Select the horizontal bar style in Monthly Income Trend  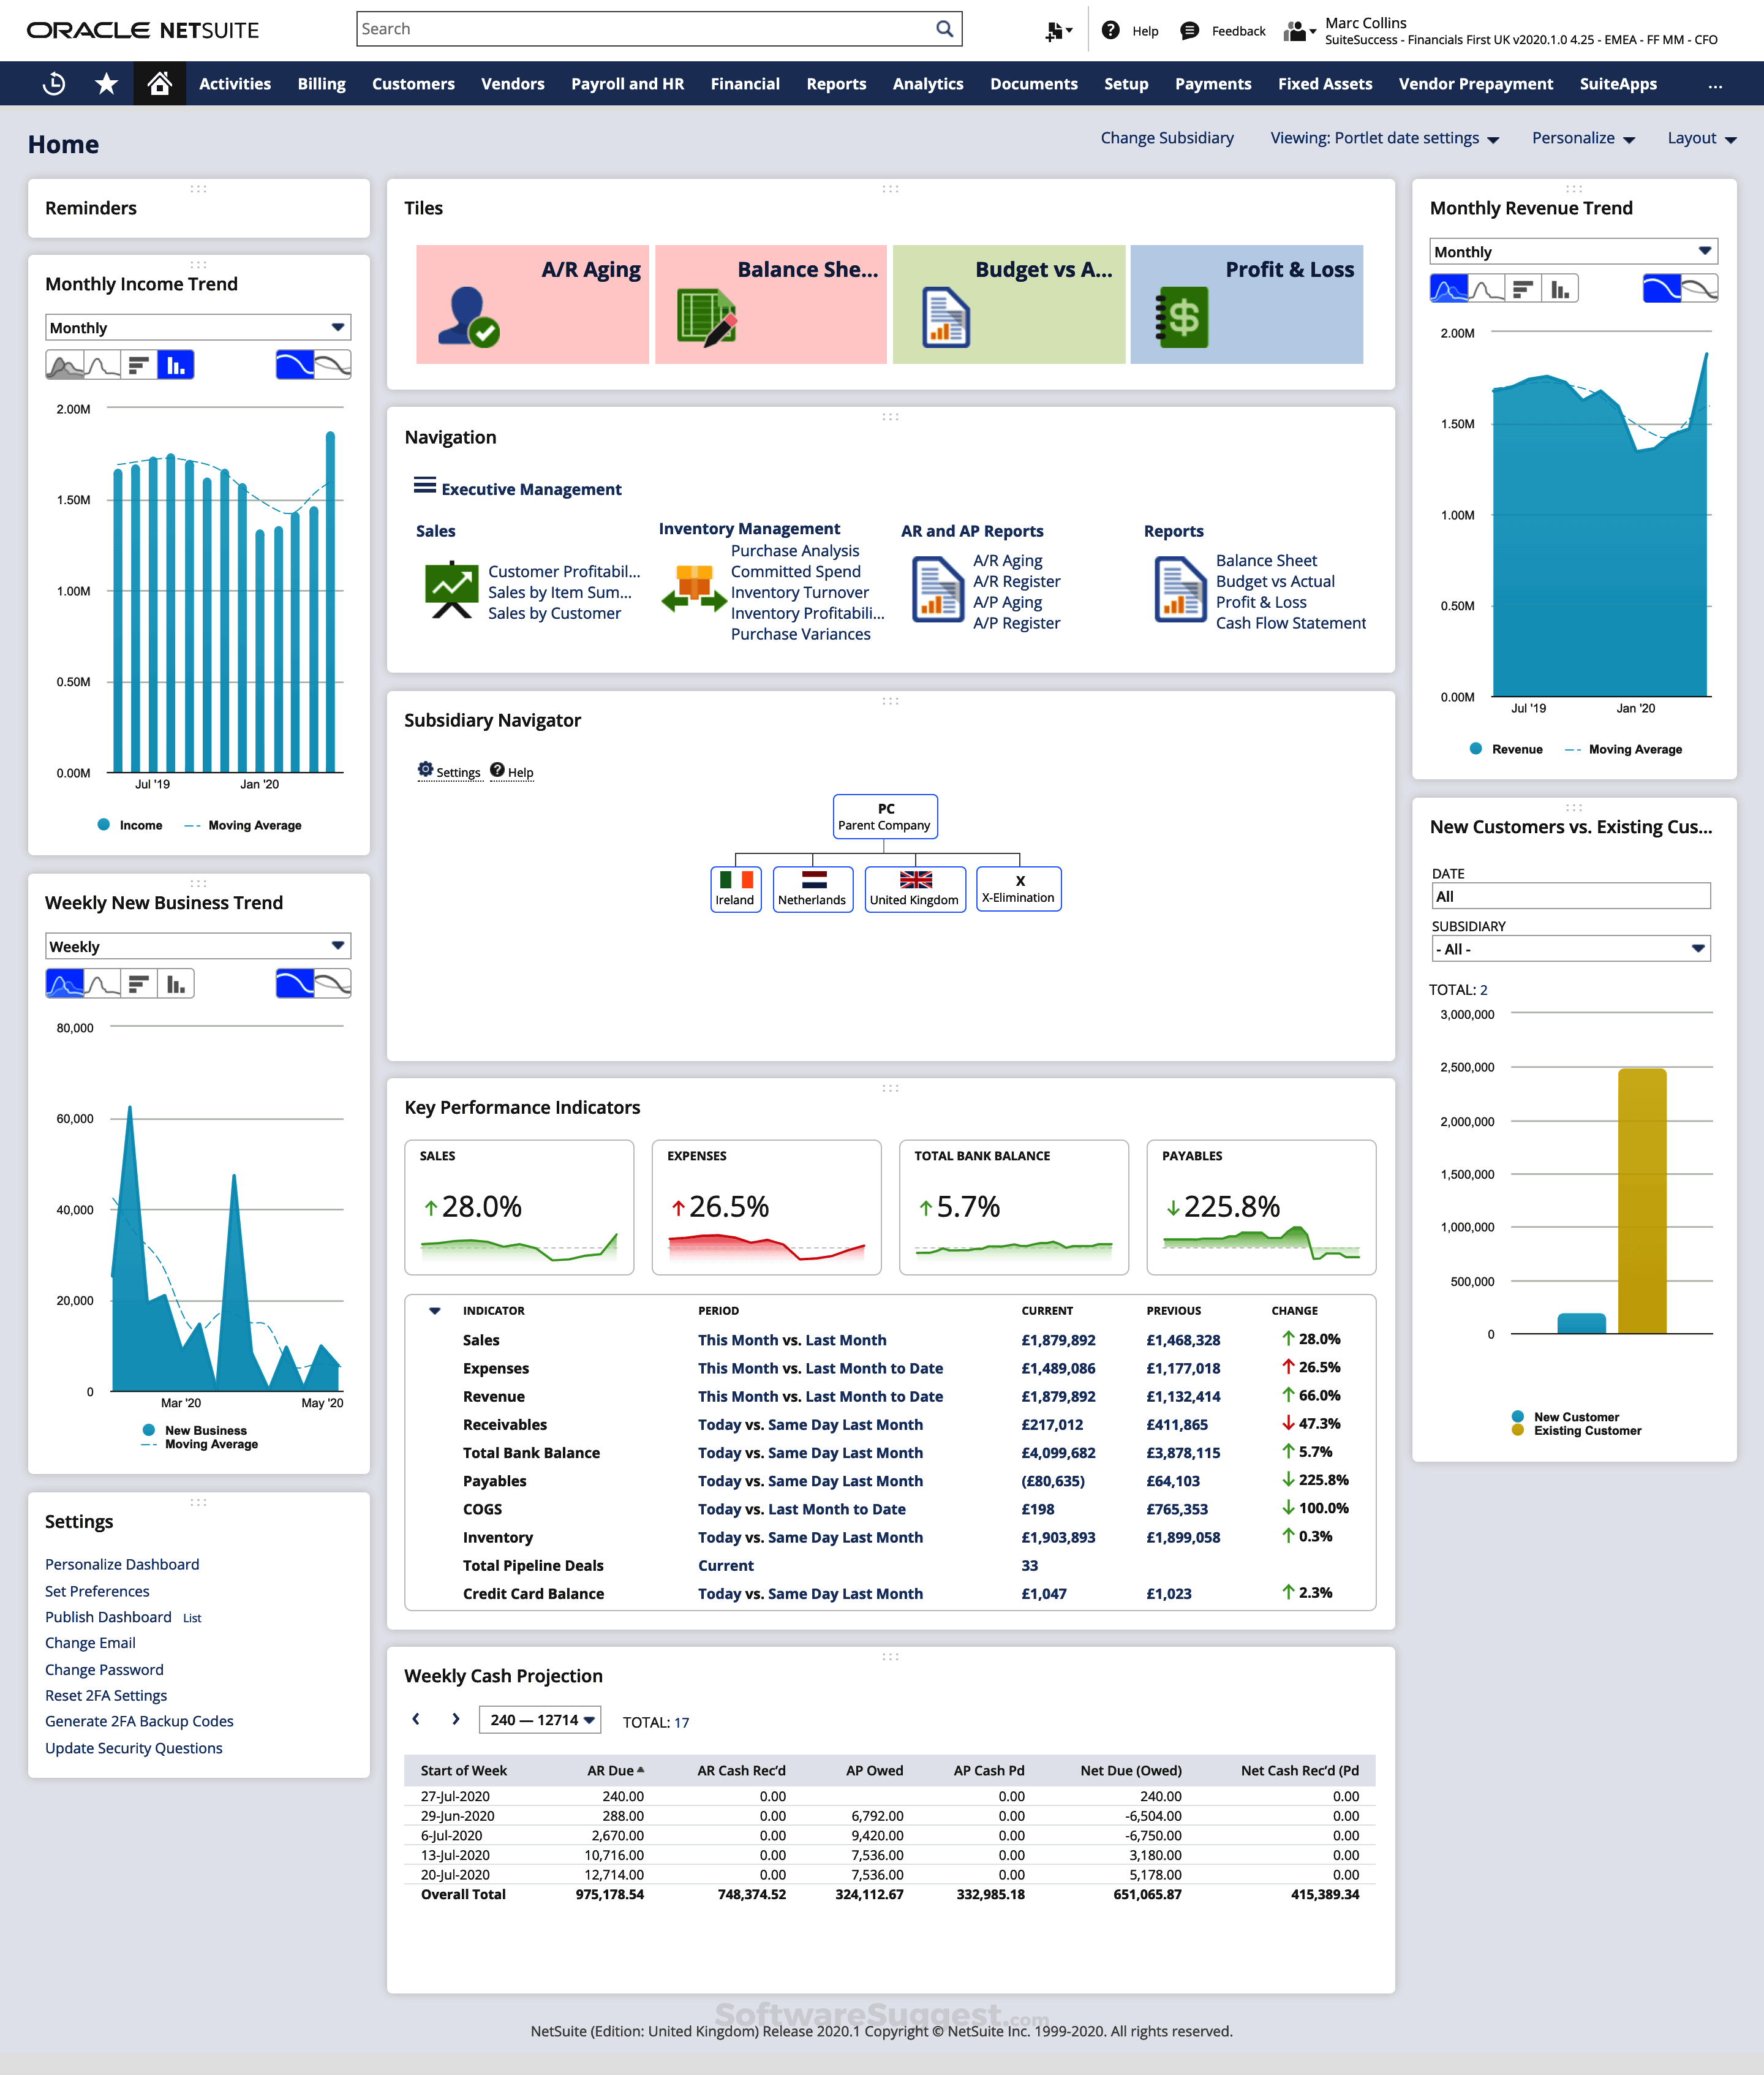[x=139, y=364]
